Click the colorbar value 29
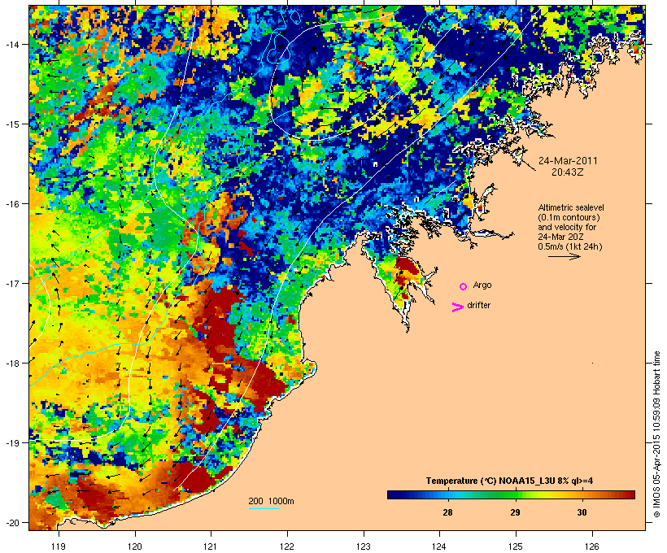 point(515,512)
